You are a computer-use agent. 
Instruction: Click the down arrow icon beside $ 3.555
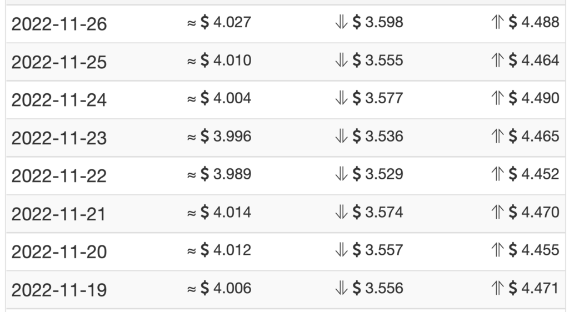click(342, 61)
